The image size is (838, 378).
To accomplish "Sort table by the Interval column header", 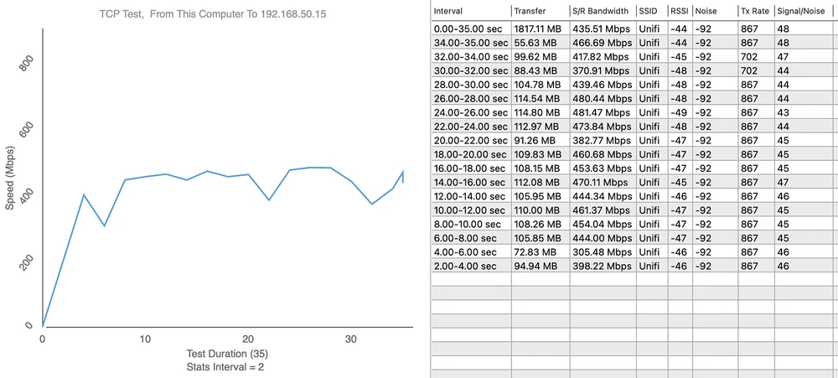I will pos(469,10).
